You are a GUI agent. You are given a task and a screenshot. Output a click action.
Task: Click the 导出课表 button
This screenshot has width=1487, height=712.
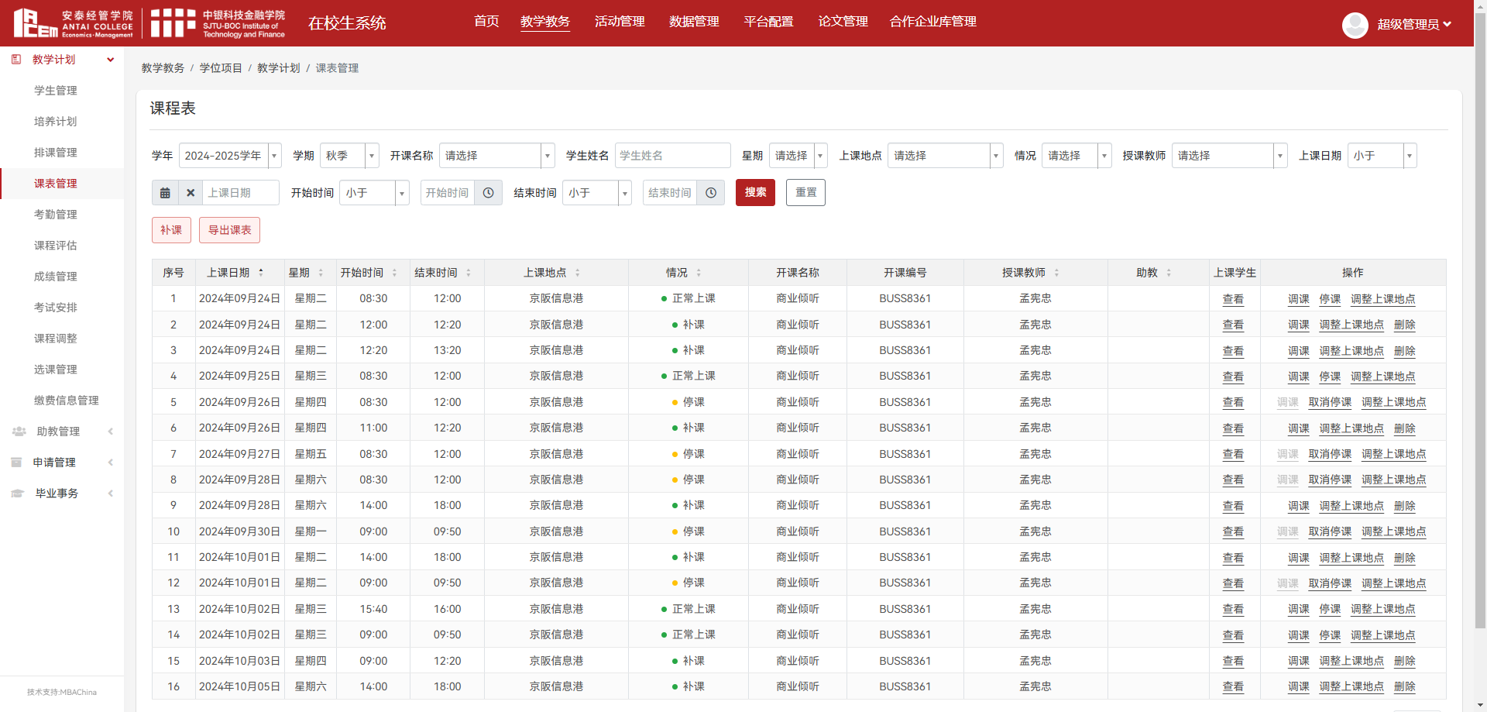click(229, 230)
